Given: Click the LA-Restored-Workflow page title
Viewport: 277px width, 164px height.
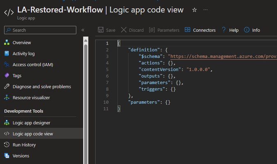Looking at the screenshot, I should (x=60, y=10).
